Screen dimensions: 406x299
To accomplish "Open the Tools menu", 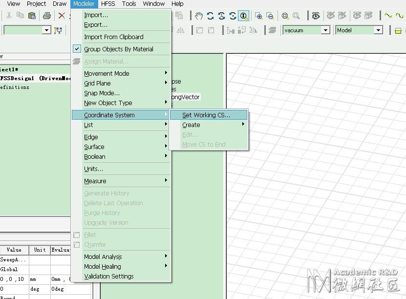I will 129,4.
